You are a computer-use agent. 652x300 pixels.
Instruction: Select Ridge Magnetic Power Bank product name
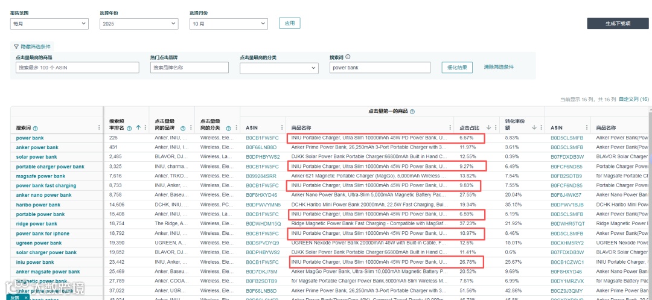click(369, 224)
